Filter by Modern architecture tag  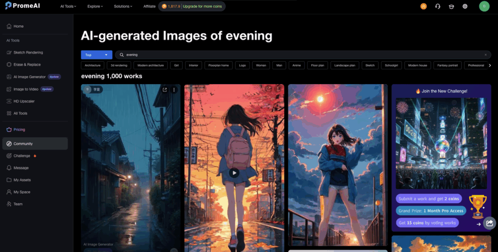click(x=151, y=66)
